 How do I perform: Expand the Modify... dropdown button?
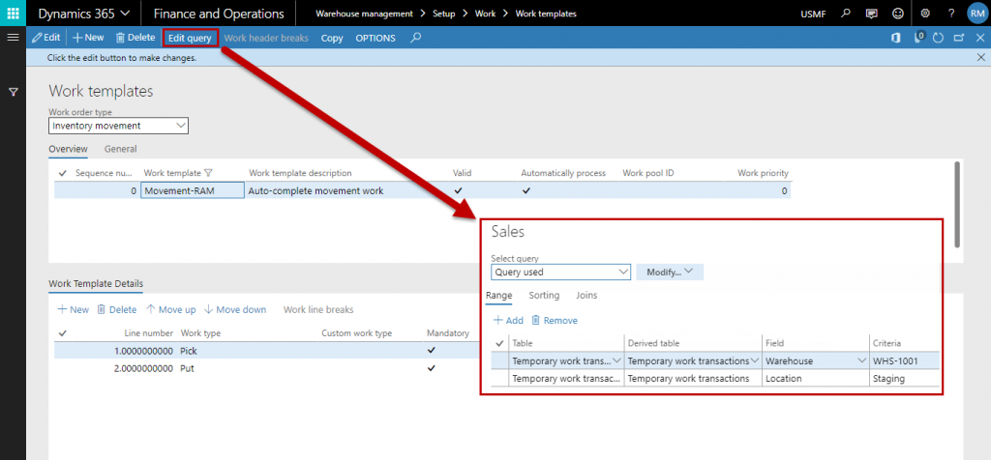pyautogui.click(x=670, y=272)
